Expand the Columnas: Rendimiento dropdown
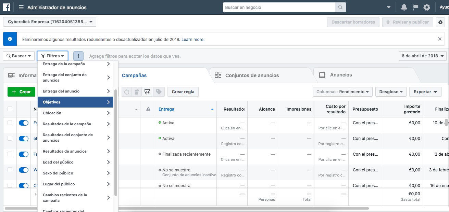The width and height of the screenshot is (449, 212). 342,92
